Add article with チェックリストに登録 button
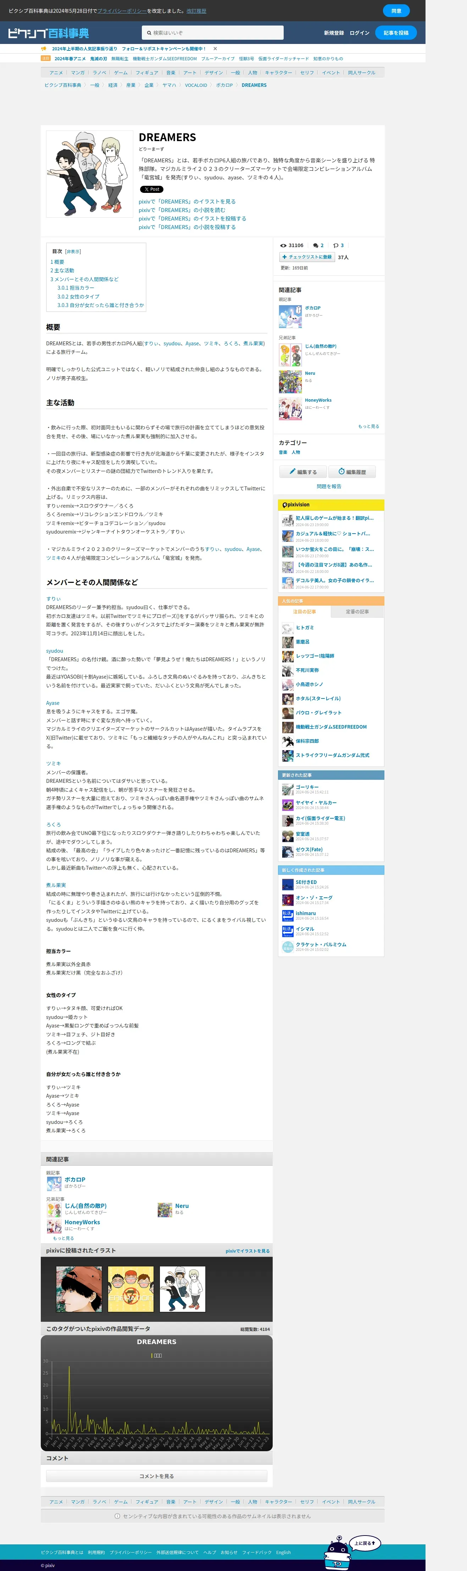 (x=307, y=257)
